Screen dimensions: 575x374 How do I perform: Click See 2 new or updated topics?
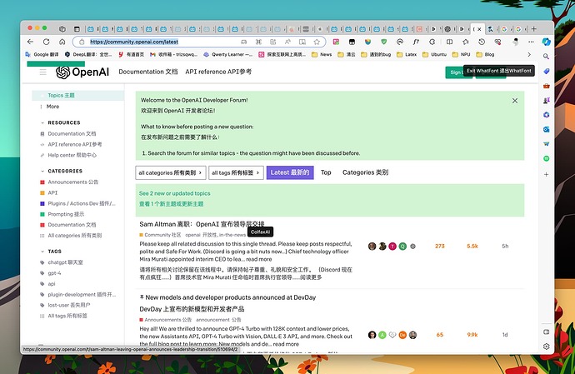tap(174, 193)
